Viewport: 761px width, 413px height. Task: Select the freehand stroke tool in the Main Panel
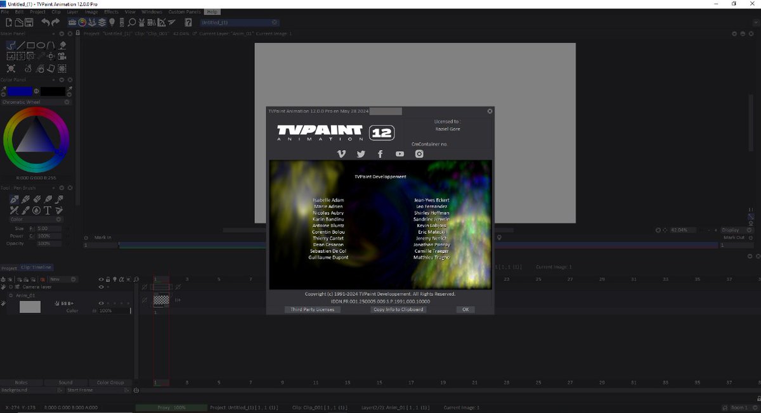(11, 45)
